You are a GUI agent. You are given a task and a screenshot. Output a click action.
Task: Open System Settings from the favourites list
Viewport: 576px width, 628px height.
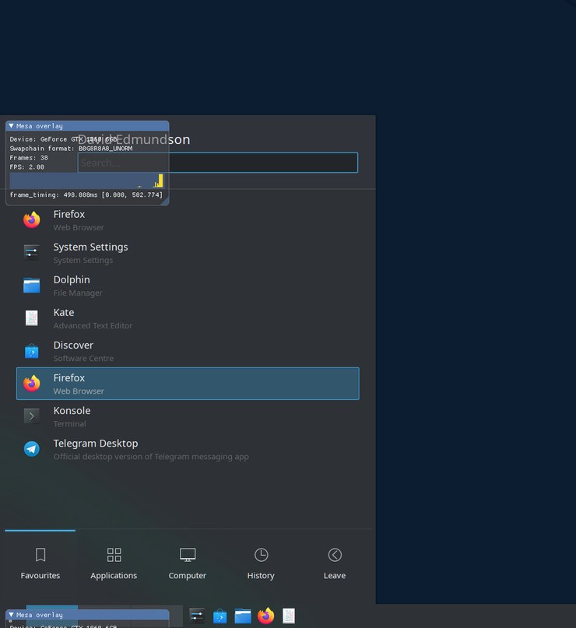[x=188, y=253]
